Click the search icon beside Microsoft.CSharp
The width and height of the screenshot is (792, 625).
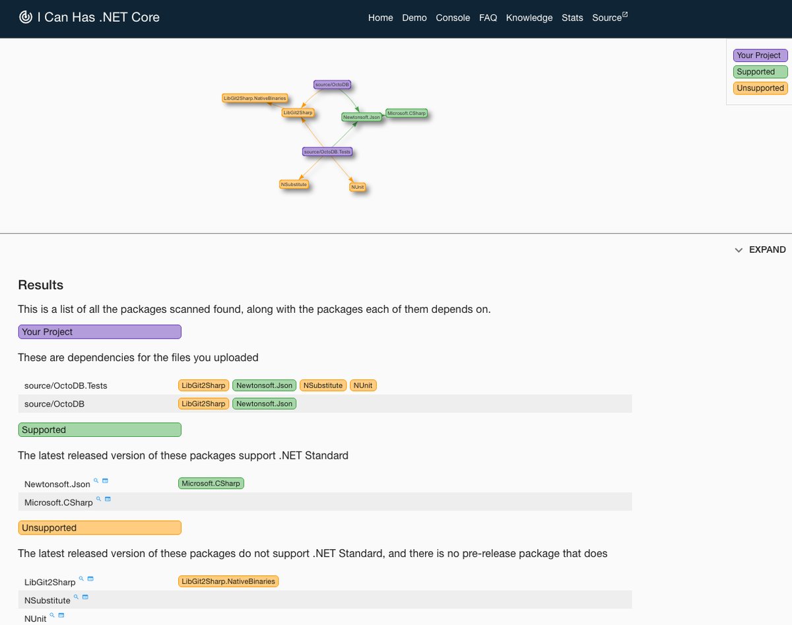(x=99, y=499)
